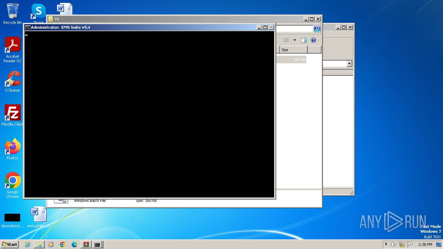Switch to the WinRAR taskbar button
This screenshot has height=249, width=443.
click(x=86, y=245)
